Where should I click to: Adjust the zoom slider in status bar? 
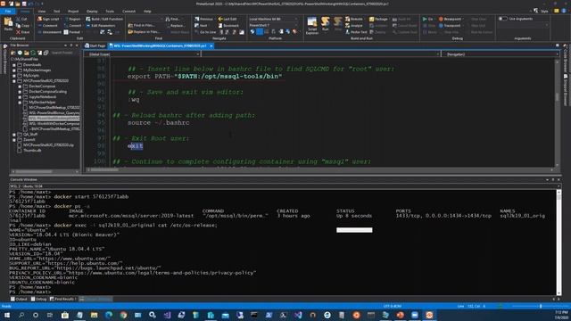pos(541,307)
